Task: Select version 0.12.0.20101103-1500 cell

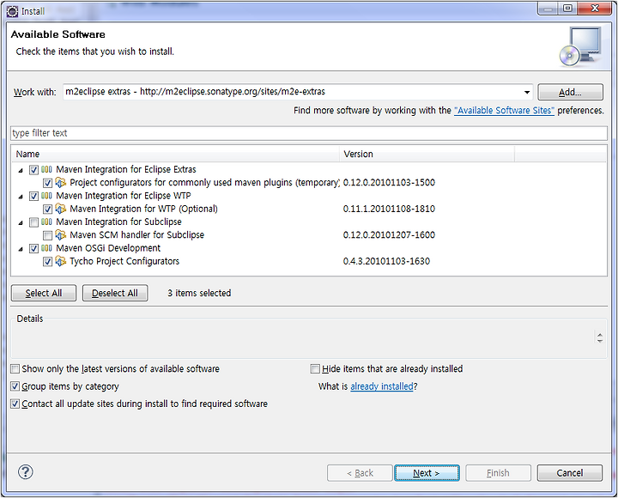Action: (x=389, y=183)
